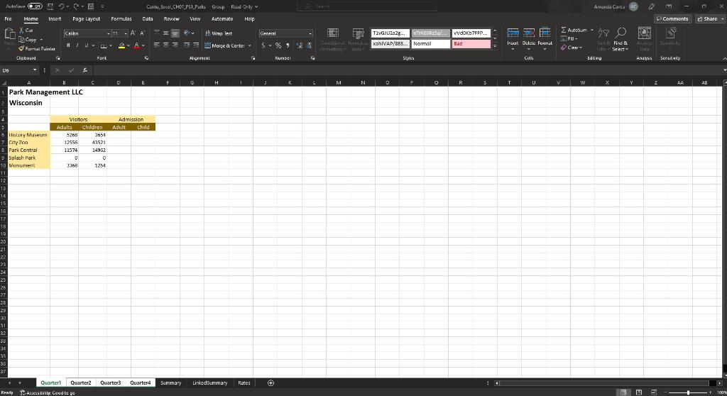Screen dimensions: 727x396
Task: Click the Comma Style icon
Action: 288,45
